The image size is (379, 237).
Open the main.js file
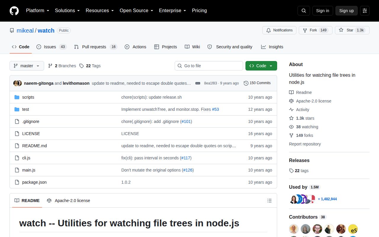point(29,170)
